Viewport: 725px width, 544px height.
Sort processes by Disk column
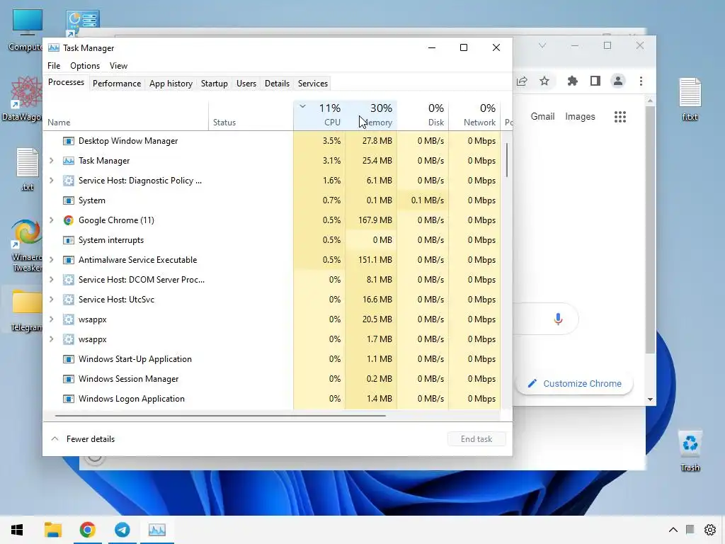pyautogui.click(x=423, y=115)
